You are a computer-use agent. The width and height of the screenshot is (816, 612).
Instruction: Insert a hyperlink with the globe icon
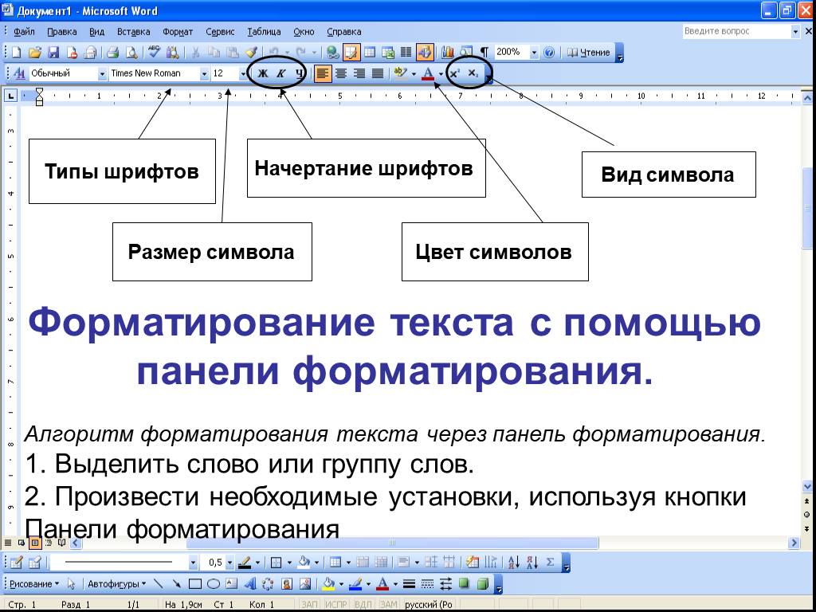tap(333, 52)
